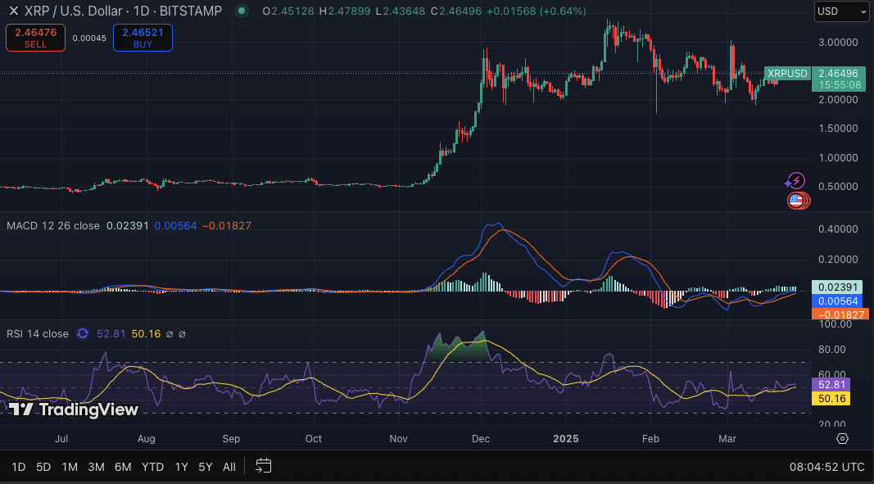The height and width of the screenshot is (484, 874).
Task: Open the go-to-date calendar icon
Action: coord(263,466)
